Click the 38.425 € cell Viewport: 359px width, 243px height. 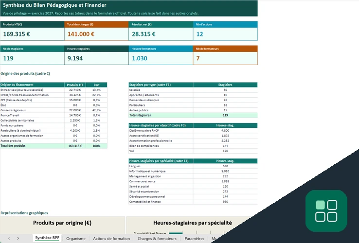point(75,95)
